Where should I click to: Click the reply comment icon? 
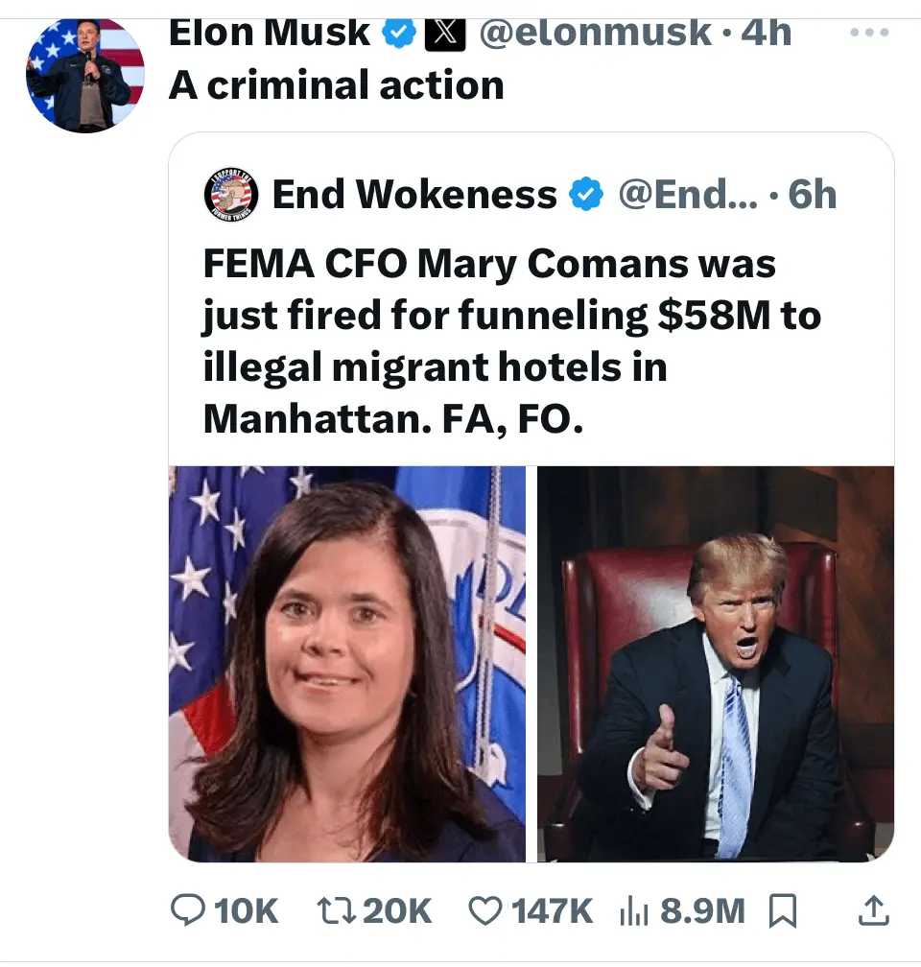[x=187, y=909]
